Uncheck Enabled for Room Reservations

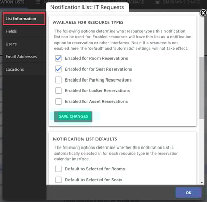click(58, 58)
